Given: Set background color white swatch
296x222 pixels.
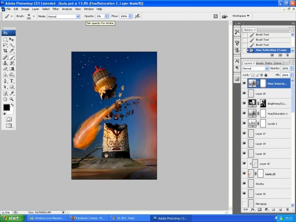Looking at the screenshot, I should click(x=11, y=111).
